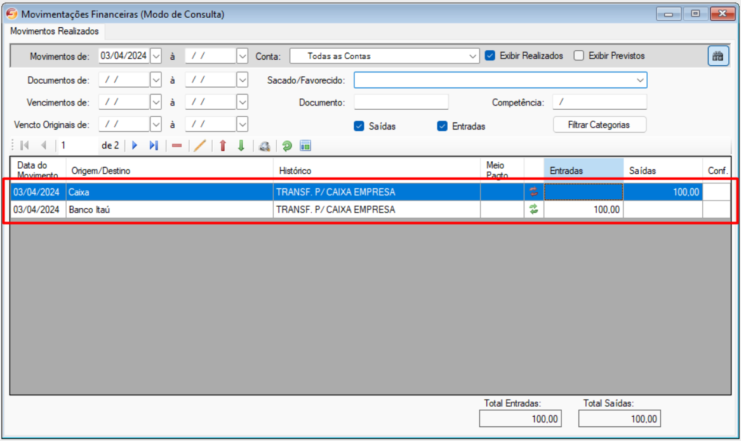Open the Movimentos de start date dropdown
741x441 pixels.
tap(156, 56)
